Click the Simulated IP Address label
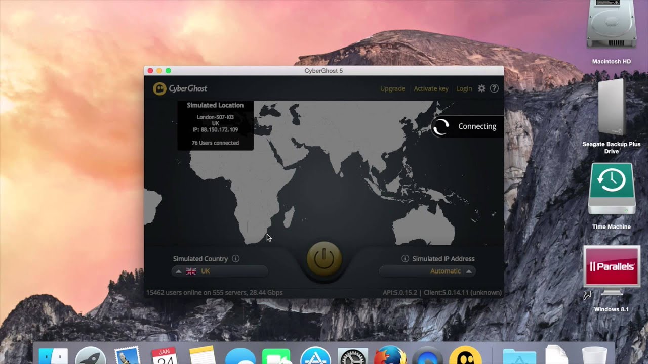 pos(443,259)
